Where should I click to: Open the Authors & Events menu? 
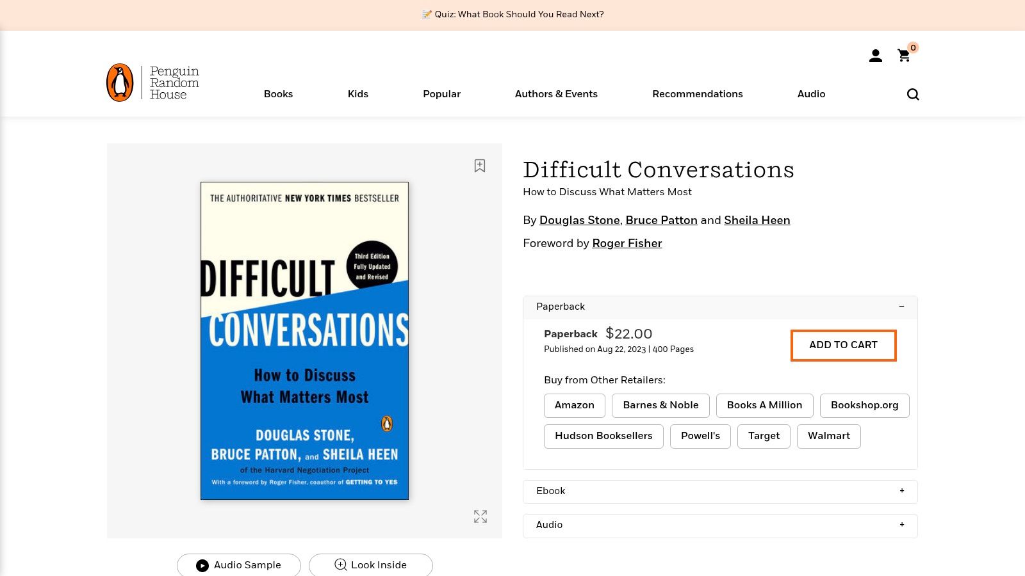click(x=556, y=94)
